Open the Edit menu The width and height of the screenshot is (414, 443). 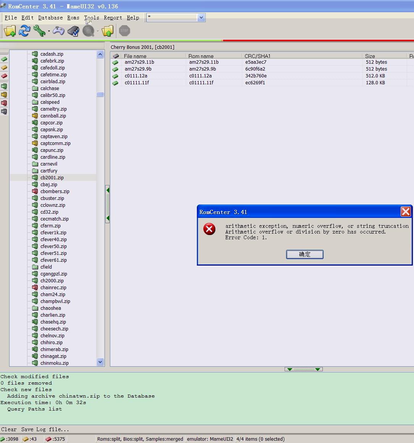click(27, 18)
